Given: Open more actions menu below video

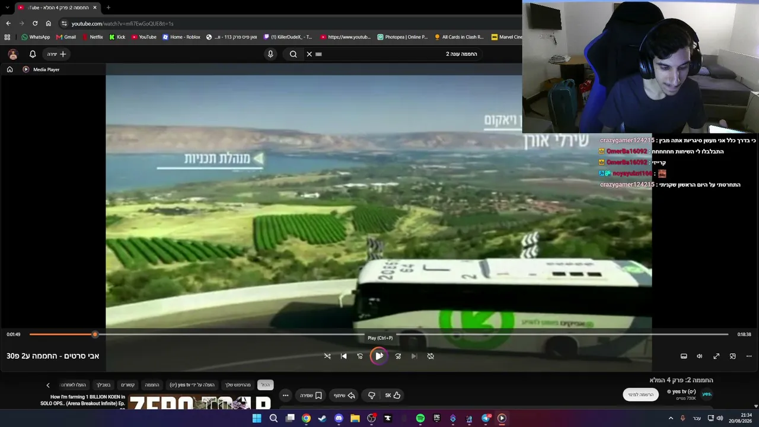Looking at the screenshot, I should point(285,396).
